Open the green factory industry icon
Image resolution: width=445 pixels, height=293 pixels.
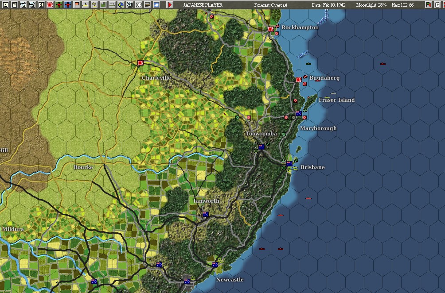(x=103, y=4)
